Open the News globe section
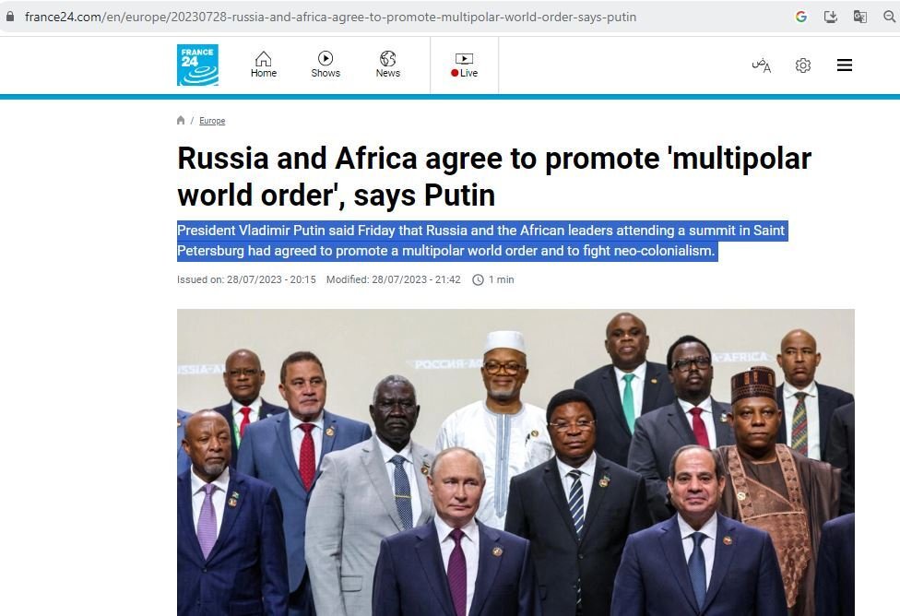 coord(388,65)
